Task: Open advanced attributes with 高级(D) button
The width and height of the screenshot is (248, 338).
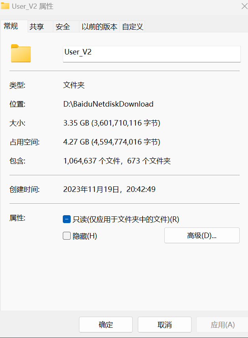Action: coord(202,235)
